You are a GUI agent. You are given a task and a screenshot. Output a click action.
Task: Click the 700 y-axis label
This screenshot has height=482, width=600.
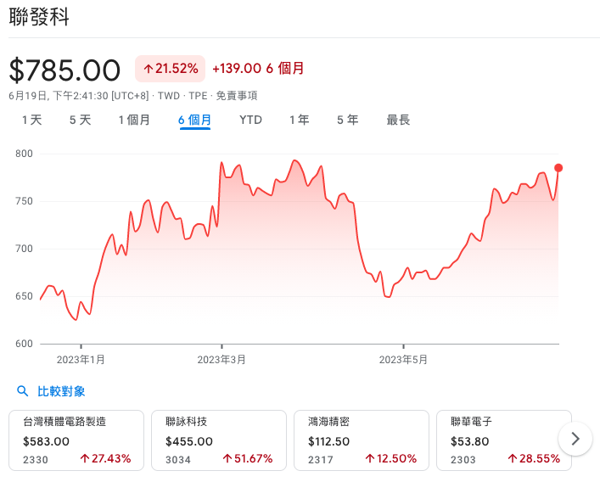click(24, 249)
